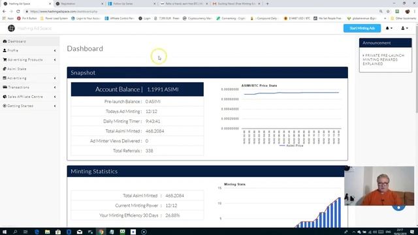The width and height of the screenshot is (418, 235).
Task: Click the Advertising sidebar icon
Action: coord(5,78)
